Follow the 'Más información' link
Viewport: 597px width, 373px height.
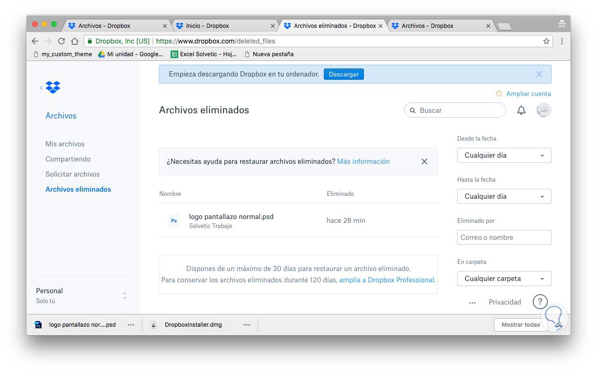coord(363,161)
